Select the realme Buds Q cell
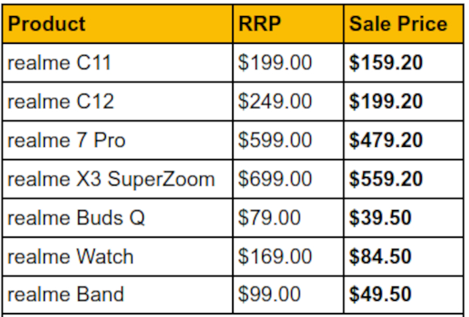Viewport: 469px width, 317px height. (x=76, y=217)
